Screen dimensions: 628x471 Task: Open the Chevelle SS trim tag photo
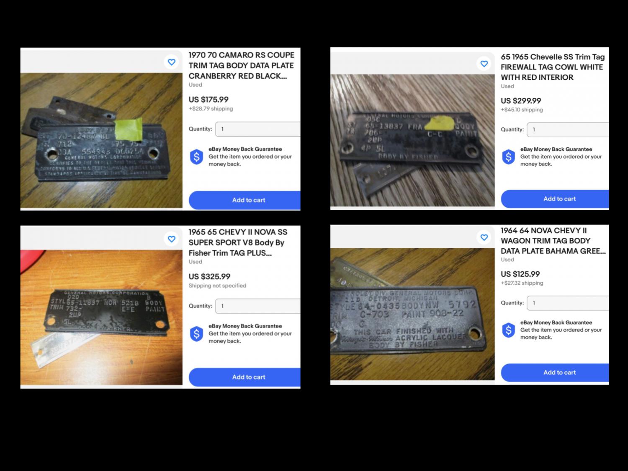(412, 140)
